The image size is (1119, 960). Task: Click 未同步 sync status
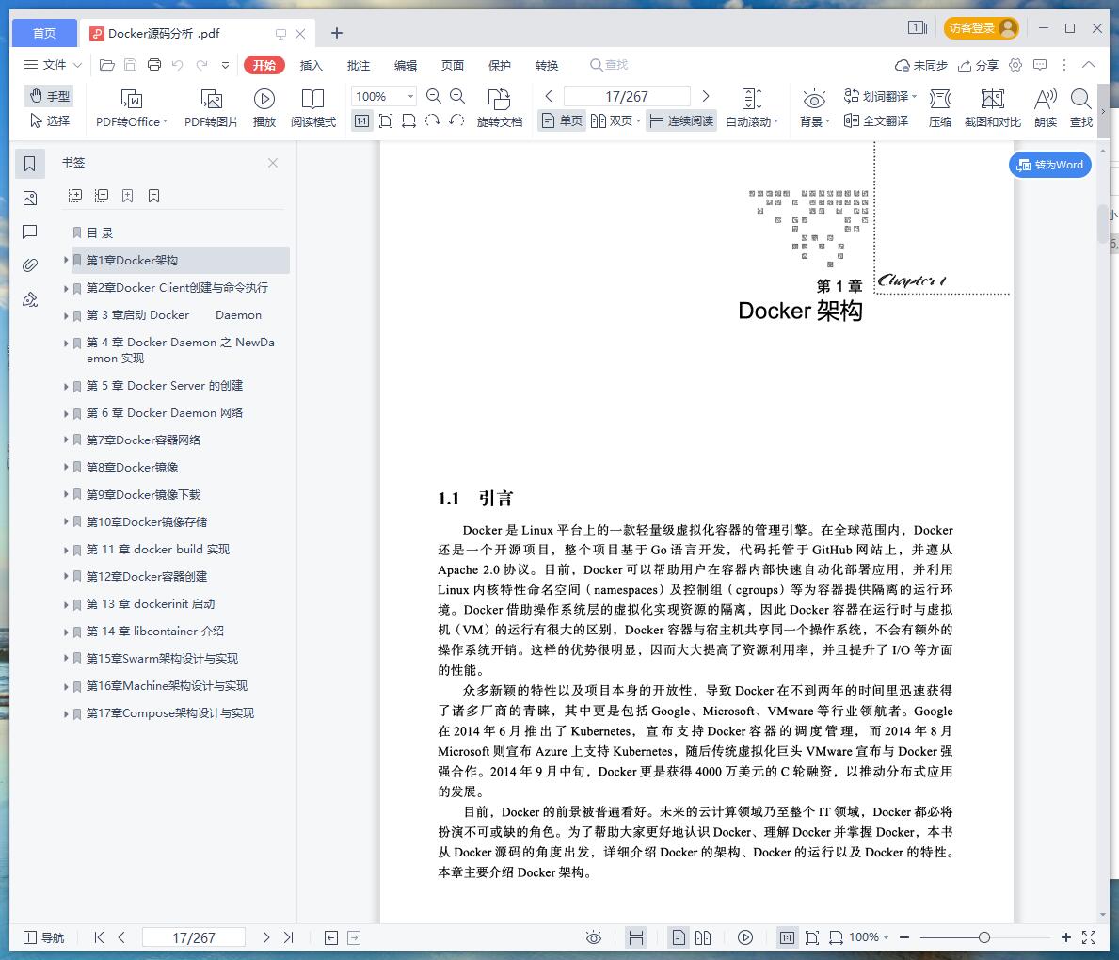921,65
